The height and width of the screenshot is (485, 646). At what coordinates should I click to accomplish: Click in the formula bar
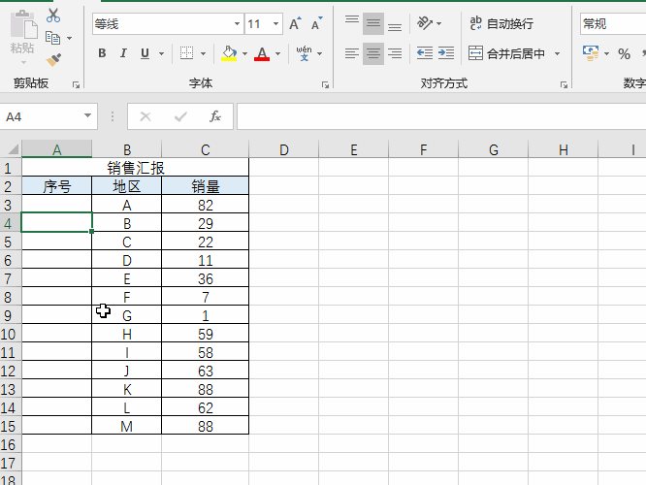click(441, 116)
